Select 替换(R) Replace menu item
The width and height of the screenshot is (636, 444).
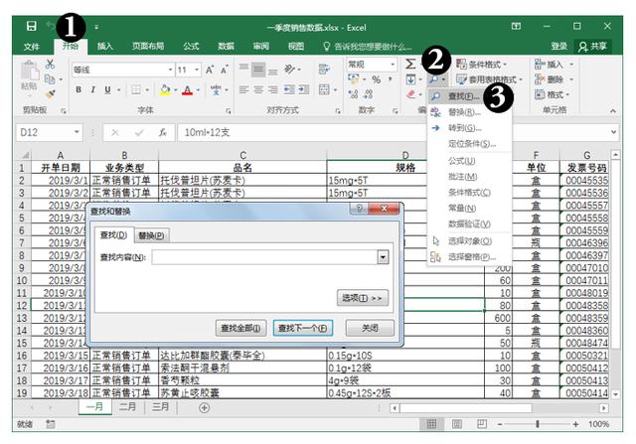(469, 112)
